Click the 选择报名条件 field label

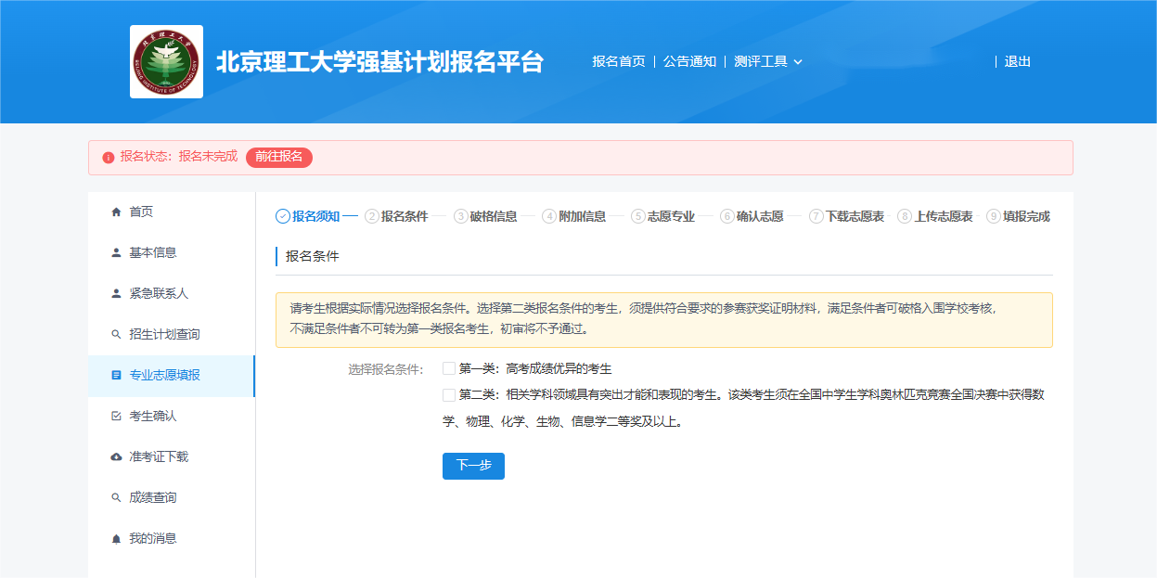(386, 369)
